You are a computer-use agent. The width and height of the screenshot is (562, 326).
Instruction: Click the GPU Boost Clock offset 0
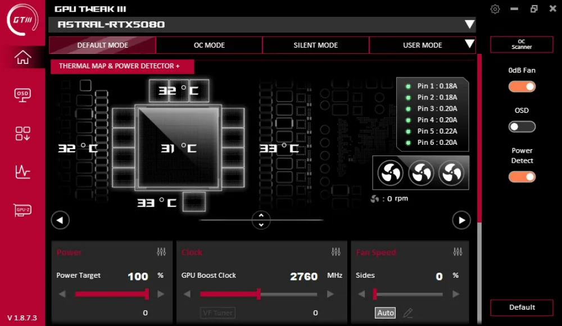315,313
